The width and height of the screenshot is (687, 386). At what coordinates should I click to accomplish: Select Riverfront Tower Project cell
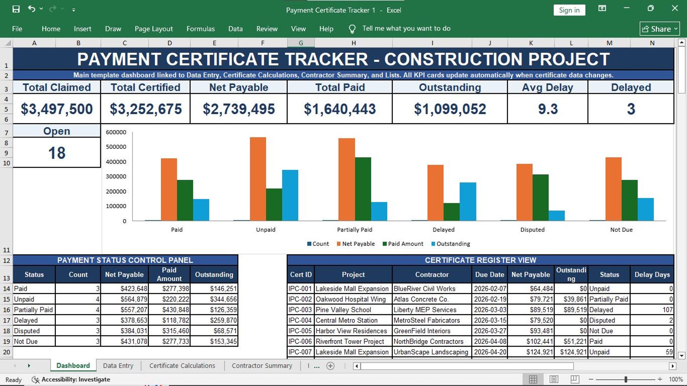(353, 341)
